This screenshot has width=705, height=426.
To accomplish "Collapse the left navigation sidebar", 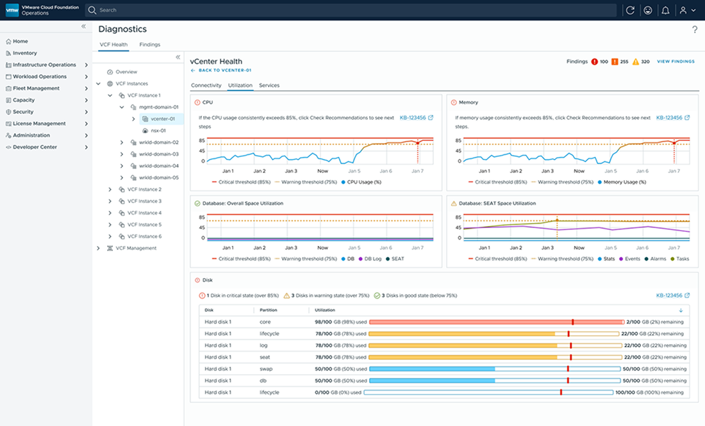I will pos(83,26).
